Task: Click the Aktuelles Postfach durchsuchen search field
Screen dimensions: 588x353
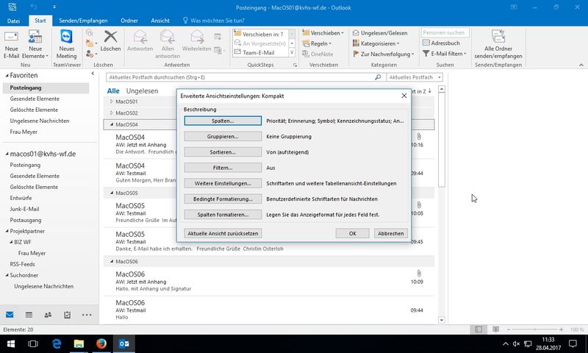Action: [x=243, y=76]
